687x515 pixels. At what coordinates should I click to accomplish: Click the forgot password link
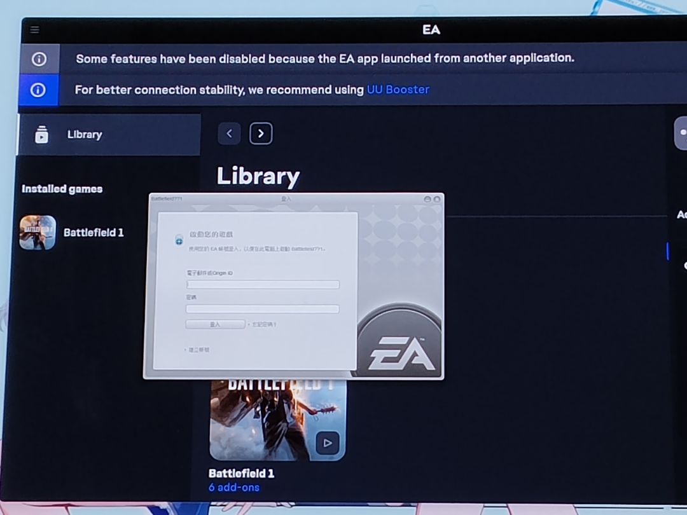264,324
